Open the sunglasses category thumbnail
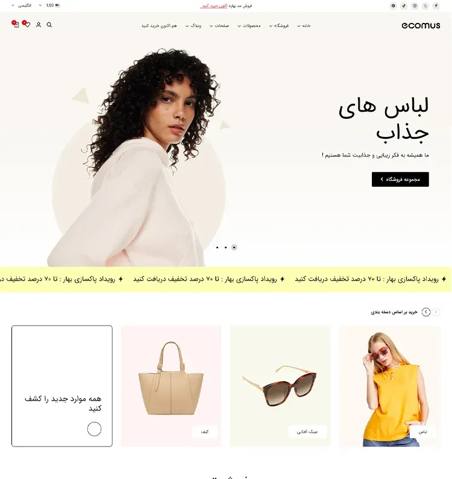Viewport: 452px width, 479px height. point(280,386)
